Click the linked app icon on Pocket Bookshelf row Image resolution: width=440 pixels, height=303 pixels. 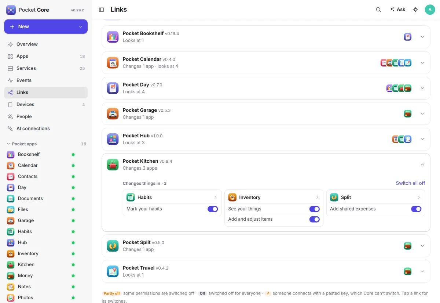pyautogui.click(x=408, y=37)
